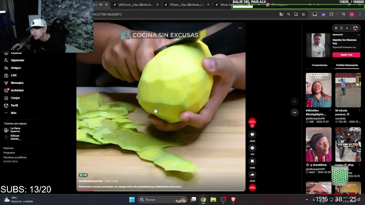This screenshot has width=365, height=205.
Task: Open the weather widget on the taskbar
Action: pos(19,200)
